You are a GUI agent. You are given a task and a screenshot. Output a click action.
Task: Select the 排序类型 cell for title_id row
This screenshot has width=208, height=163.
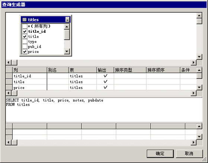(x=130, y=76)
